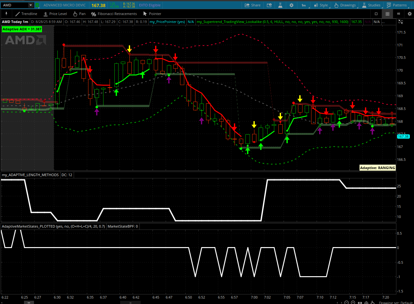Choose the Fibonacci Retracements tool

(114, 14)
